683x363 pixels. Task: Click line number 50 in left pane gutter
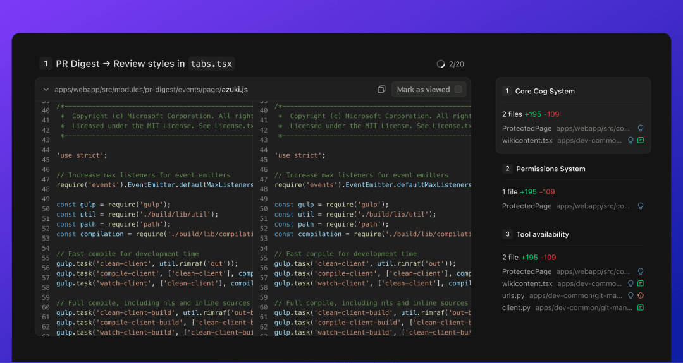[46, 209]
